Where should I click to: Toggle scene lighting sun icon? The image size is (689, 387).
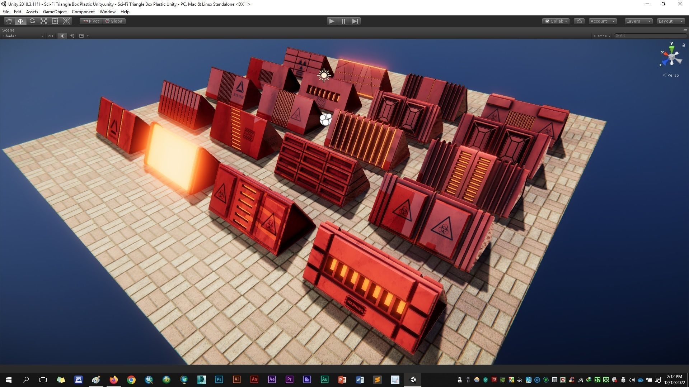click(x=62, y=36)
